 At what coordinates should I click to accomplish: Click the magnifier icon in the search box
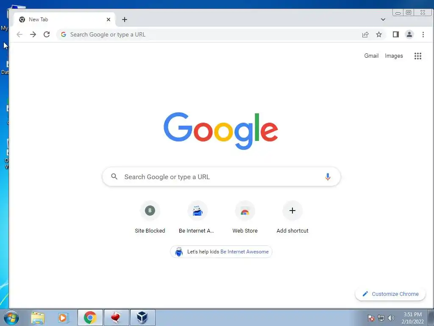tap(114, 177)
